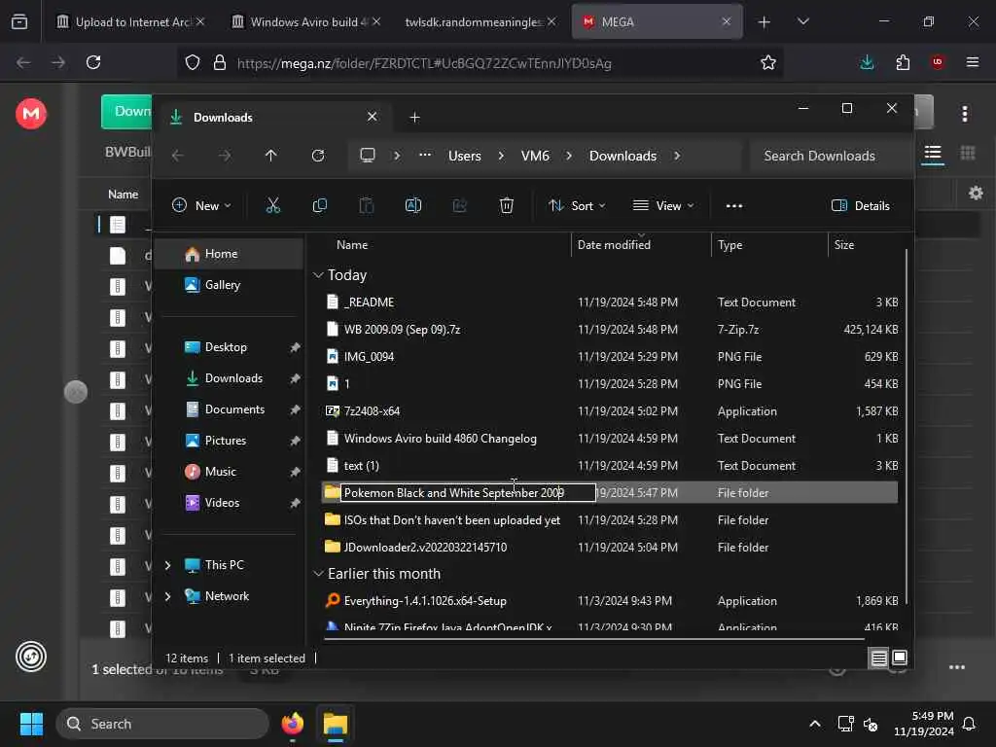Click the Rename icon in toolbar
The height and width of the screenshot is (747, 996).
[x=412, y=205]
